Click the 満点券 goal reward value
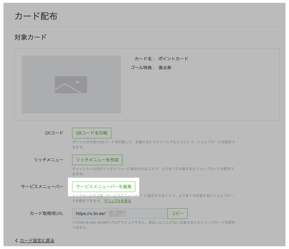 tap(165, 68)
